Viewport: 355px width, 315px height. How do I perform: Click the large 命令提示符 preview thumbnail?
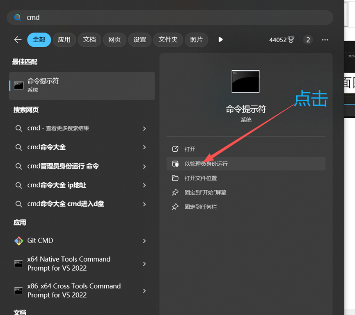[x=246, y=81]
